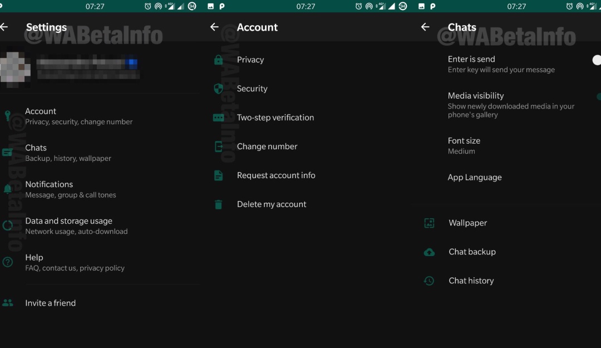Tap back arrow on Account screen
Viewport: 601px width, 348px height.
tap(214, 27)
